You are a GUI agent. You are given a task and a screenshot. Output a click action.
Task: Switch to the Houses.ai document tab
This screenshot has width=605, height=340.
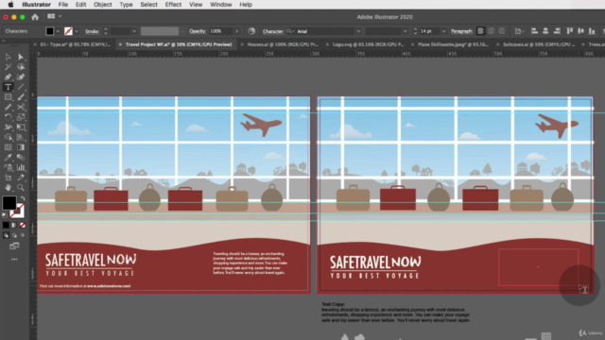283,44
